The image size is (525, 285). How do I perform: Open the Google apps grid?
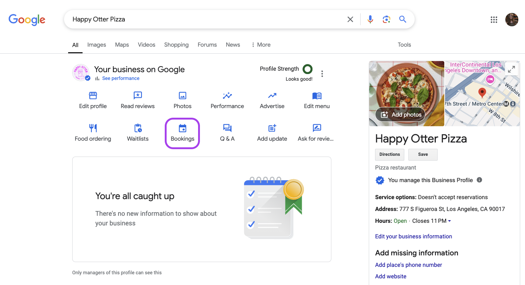pyautogui.click(x=494, y=20)
